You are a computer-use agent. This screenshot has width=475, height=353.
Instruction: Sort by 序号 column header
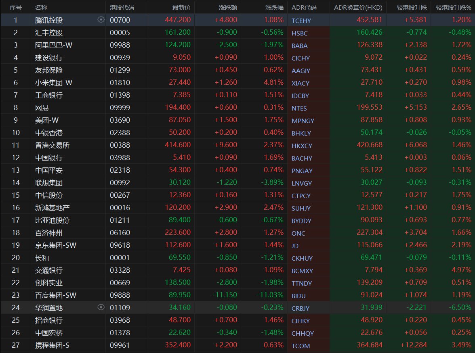click(x=16, y=8)
